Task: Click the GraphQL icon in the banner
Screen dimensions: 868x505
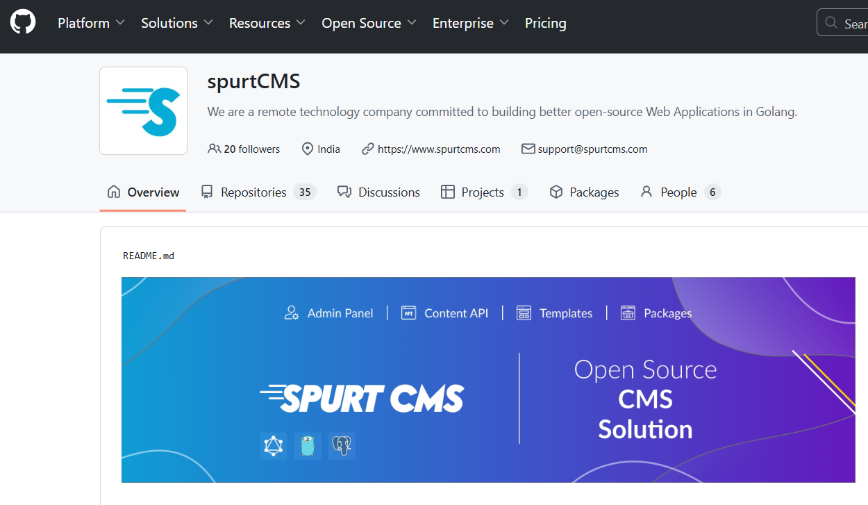Action: click(x=273, y=445)
